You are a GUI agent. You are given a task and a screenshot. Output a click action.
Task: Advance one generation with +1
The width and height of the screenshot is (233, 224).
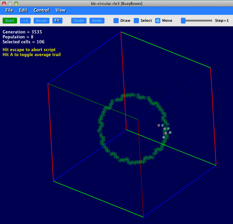point(25,21)
